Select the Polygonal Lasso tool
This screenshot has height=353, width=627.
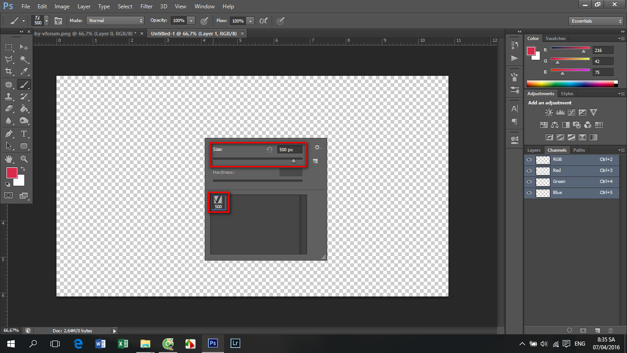tap(9, 59)
